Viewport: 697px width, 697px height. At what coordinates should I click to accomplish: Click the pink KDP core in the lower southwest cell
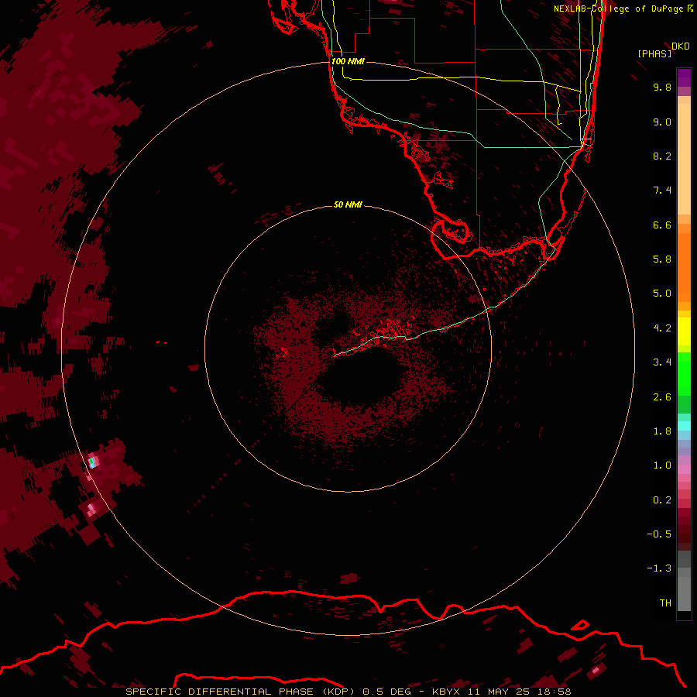91,509
